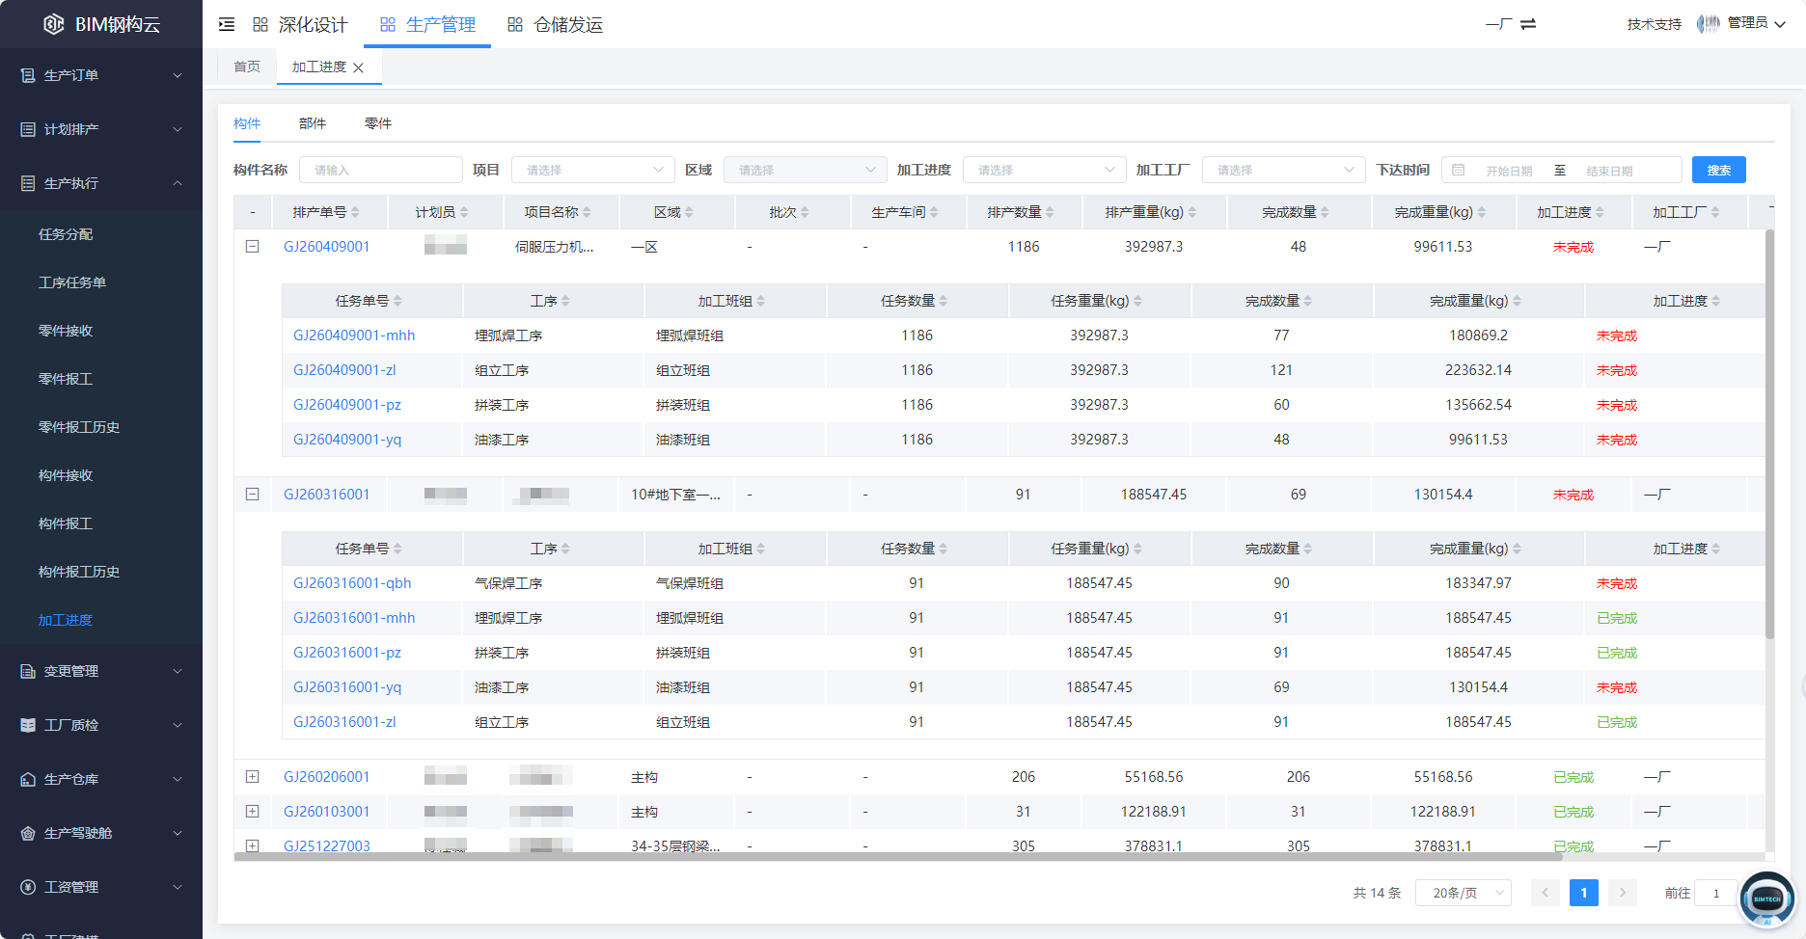Click the 结束日期 date field
Screen dimensions: 1806x939
(x=1610, y=171)
